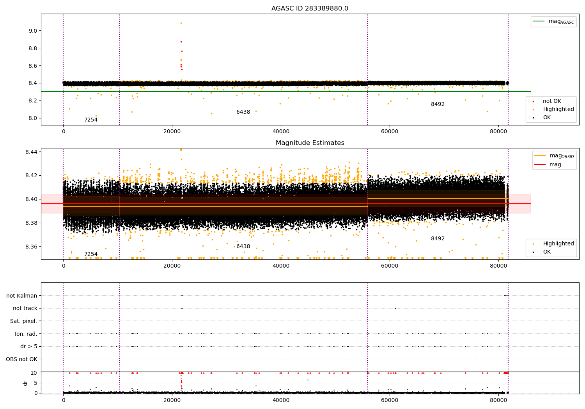
Task: Click x-axis tick 80000 under Magnitude Estimates plot
Action: (x=498, y=266)
